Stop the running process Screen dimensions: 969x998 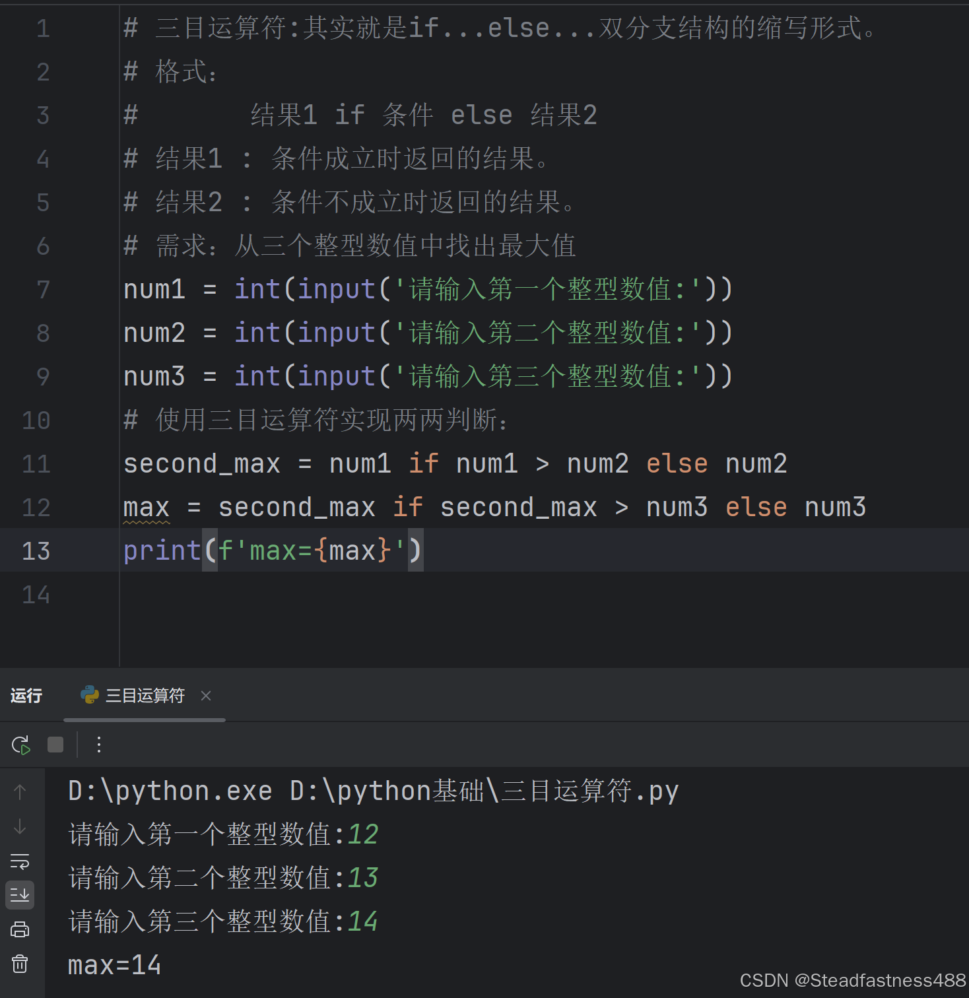point(55,745)
